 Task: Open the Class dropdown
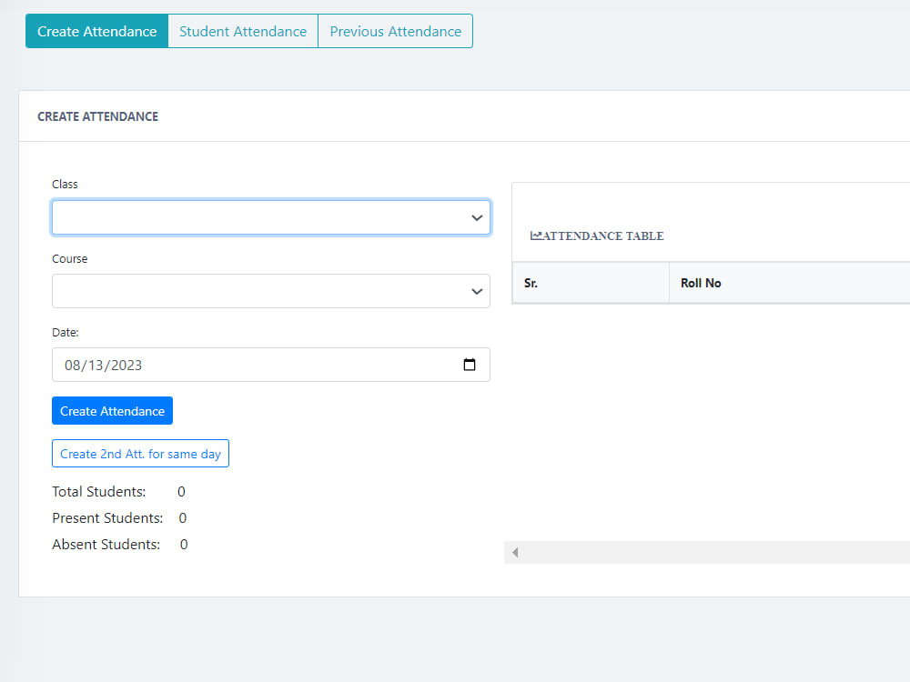point(271,217)
